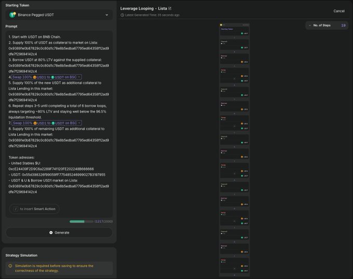Select the third Borrow step card in the flow
Viewport: 353px width, 279px height.
[x=234, y=154]
